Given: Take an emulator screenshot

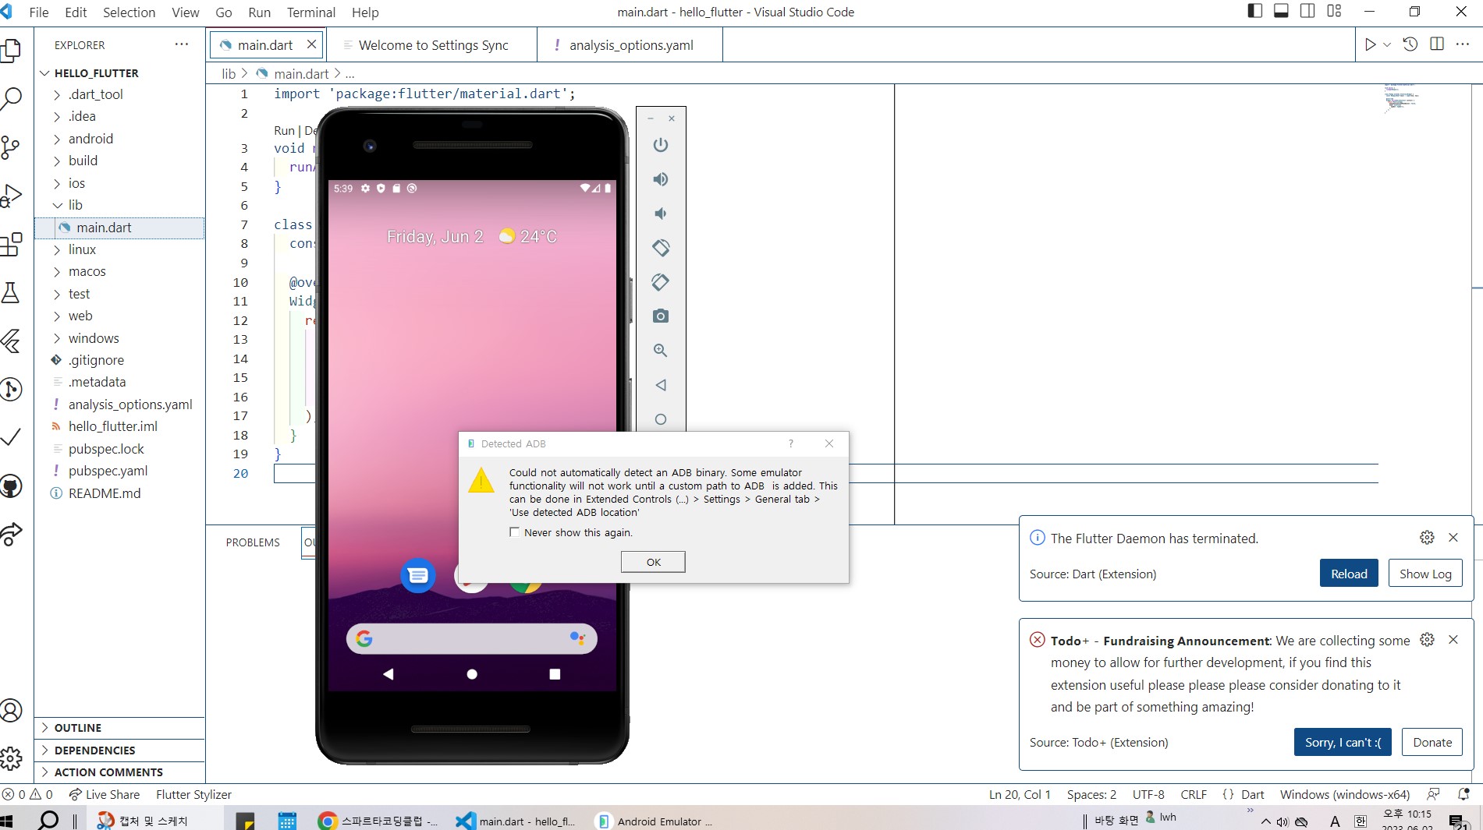Looking at the screenshot, I should [661, 316].
